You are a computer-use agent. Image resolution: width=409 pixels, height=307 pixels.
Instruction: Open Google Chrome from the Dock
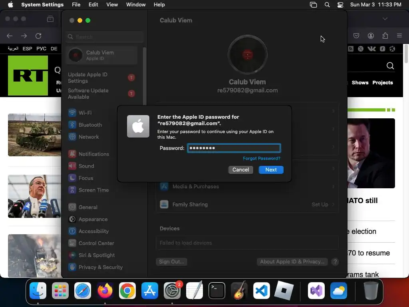[x=127, y=291]
